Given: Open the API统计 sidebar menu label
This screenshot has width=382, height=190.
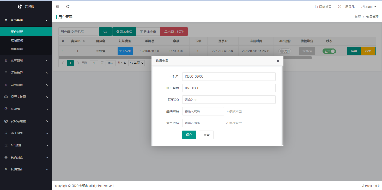Looking at the screenshot, I should coord(16,145).
